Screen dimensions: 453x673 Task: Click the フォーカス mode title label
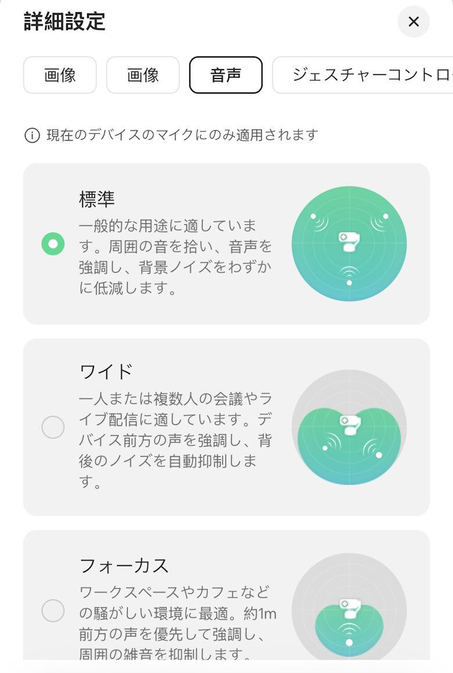pyautogui.click(x=124, y=565)
